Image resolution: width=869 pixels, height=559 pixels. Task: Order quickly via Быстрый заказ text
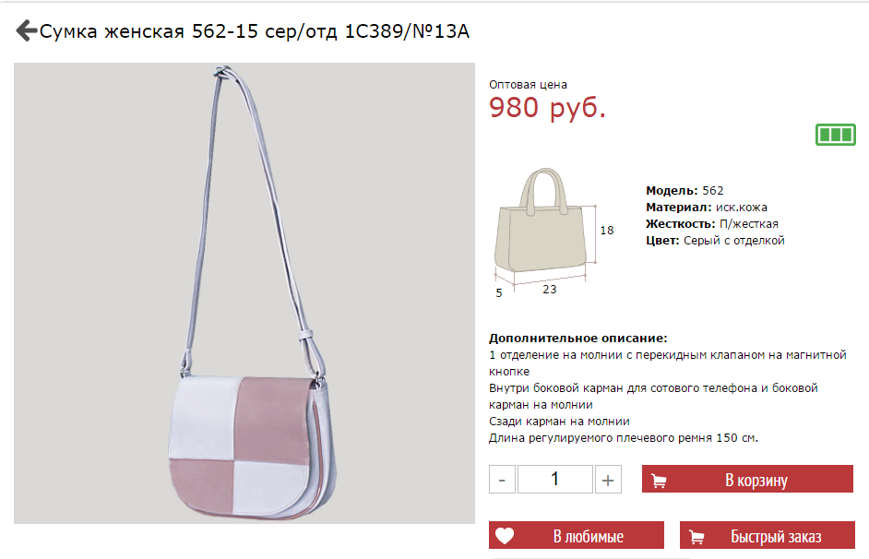point(775,536)
